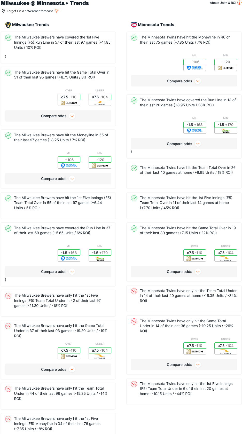Image resolution: width=242 pixels, height=434 pixels.
Task: Select o7.5 -110 BetMGM over in the Brewers Game Total Over card
Action: pyautogui.click(x=69, y=100)
